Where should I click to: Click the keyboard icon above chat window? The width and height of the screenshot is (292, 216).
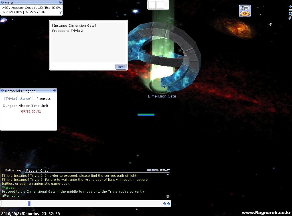coord(149,170)
